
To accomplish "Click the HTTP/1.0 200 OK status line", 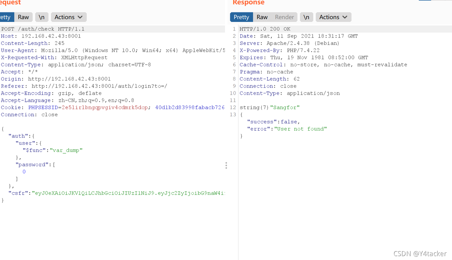I will 265,29.
